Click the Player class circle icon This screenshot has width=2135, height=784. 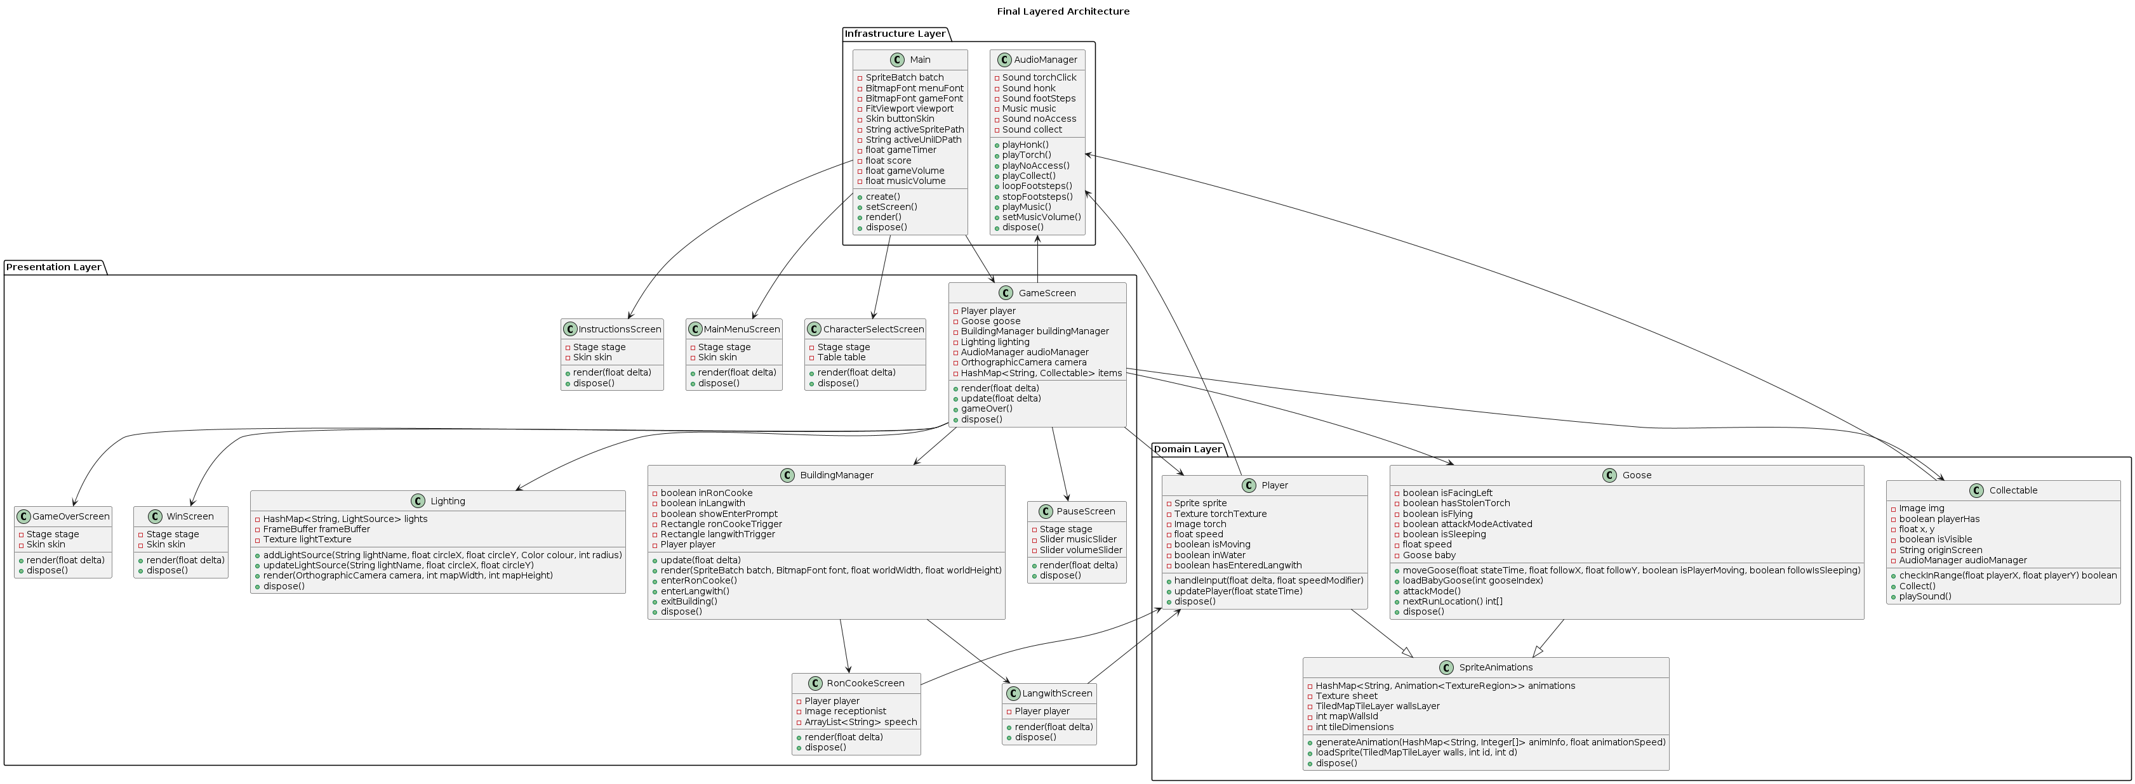pos(1248,485)
